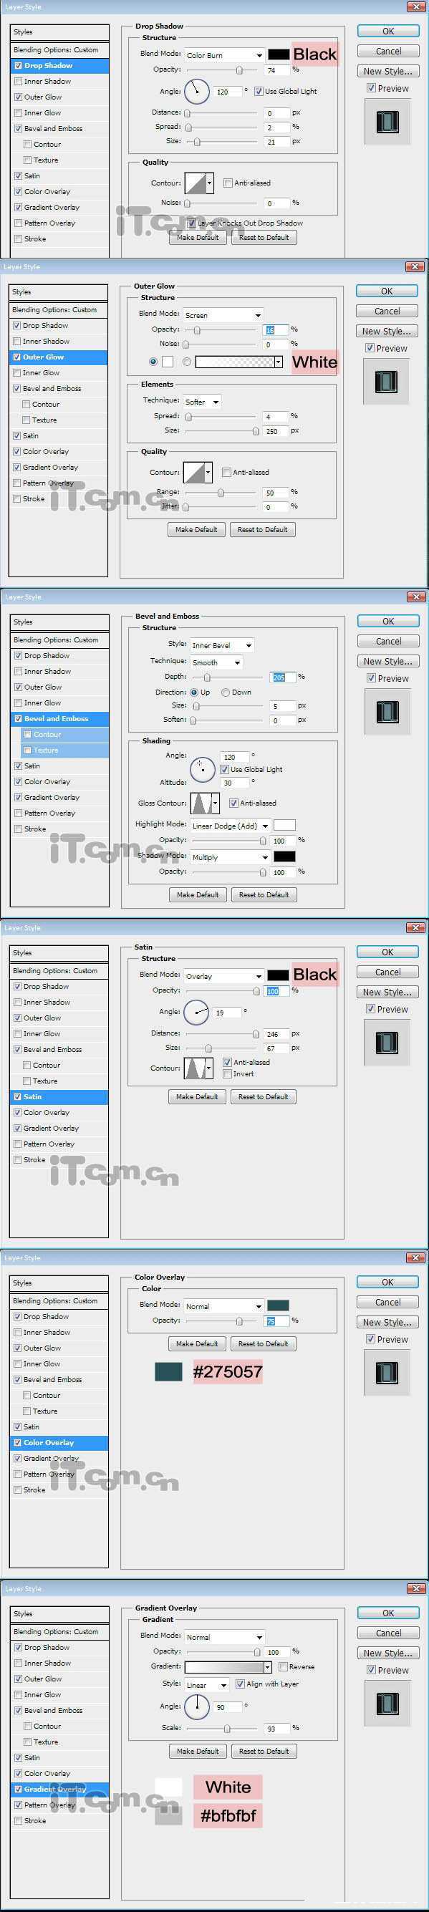Choose Direction Down in Bevel and Emboss
This screenshot has width=429, height=1912.
pos(225,692)
